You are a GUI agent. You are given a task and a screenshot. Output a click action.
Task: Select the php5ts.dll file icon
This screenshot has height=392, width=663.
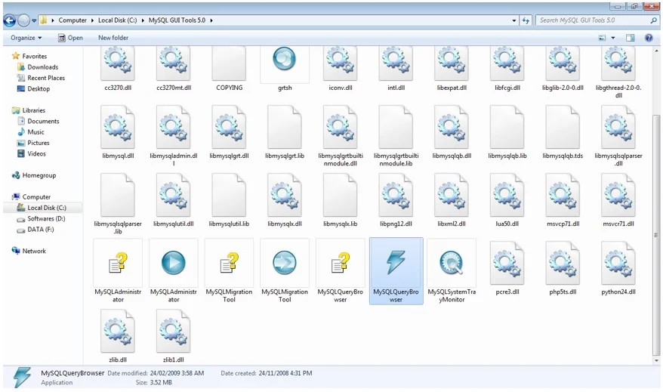(x=563, y=263)
